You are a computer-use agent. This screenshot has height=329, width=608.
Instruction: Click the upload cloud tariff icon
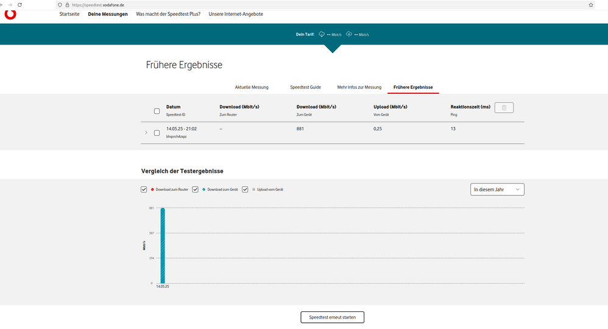pyautogui.click(x=348, y=34)
